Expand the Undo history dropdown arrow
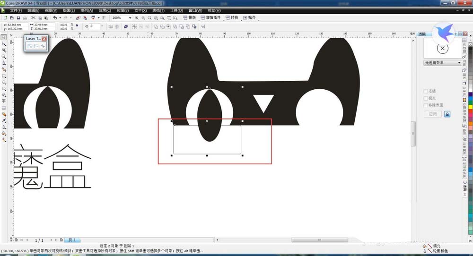This screenshot has width=473, height=256. coord(60,18)
